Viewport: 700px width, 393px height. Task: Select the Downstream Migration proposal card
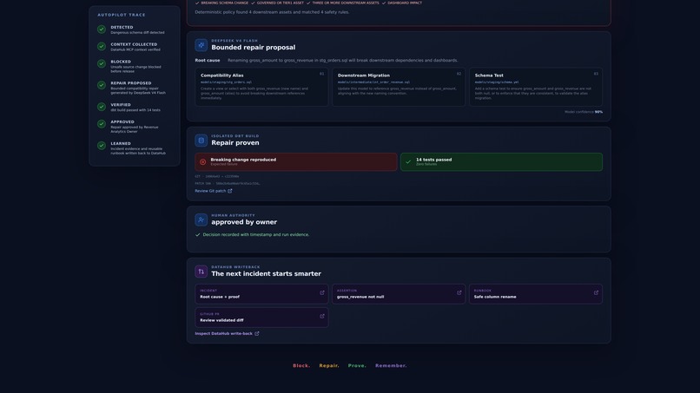(399, 87)
